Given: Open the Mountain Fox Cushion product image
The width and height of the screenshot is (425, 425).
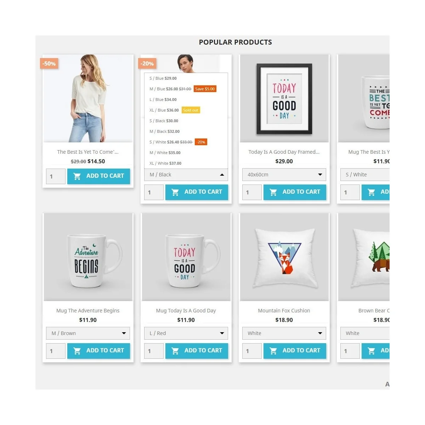Looking at the screenshot, I should tap(284, 257).
